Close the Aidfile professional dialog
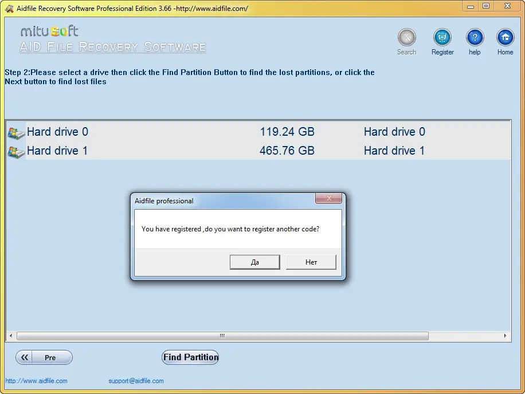525x394 pixels. click(328, 198)
